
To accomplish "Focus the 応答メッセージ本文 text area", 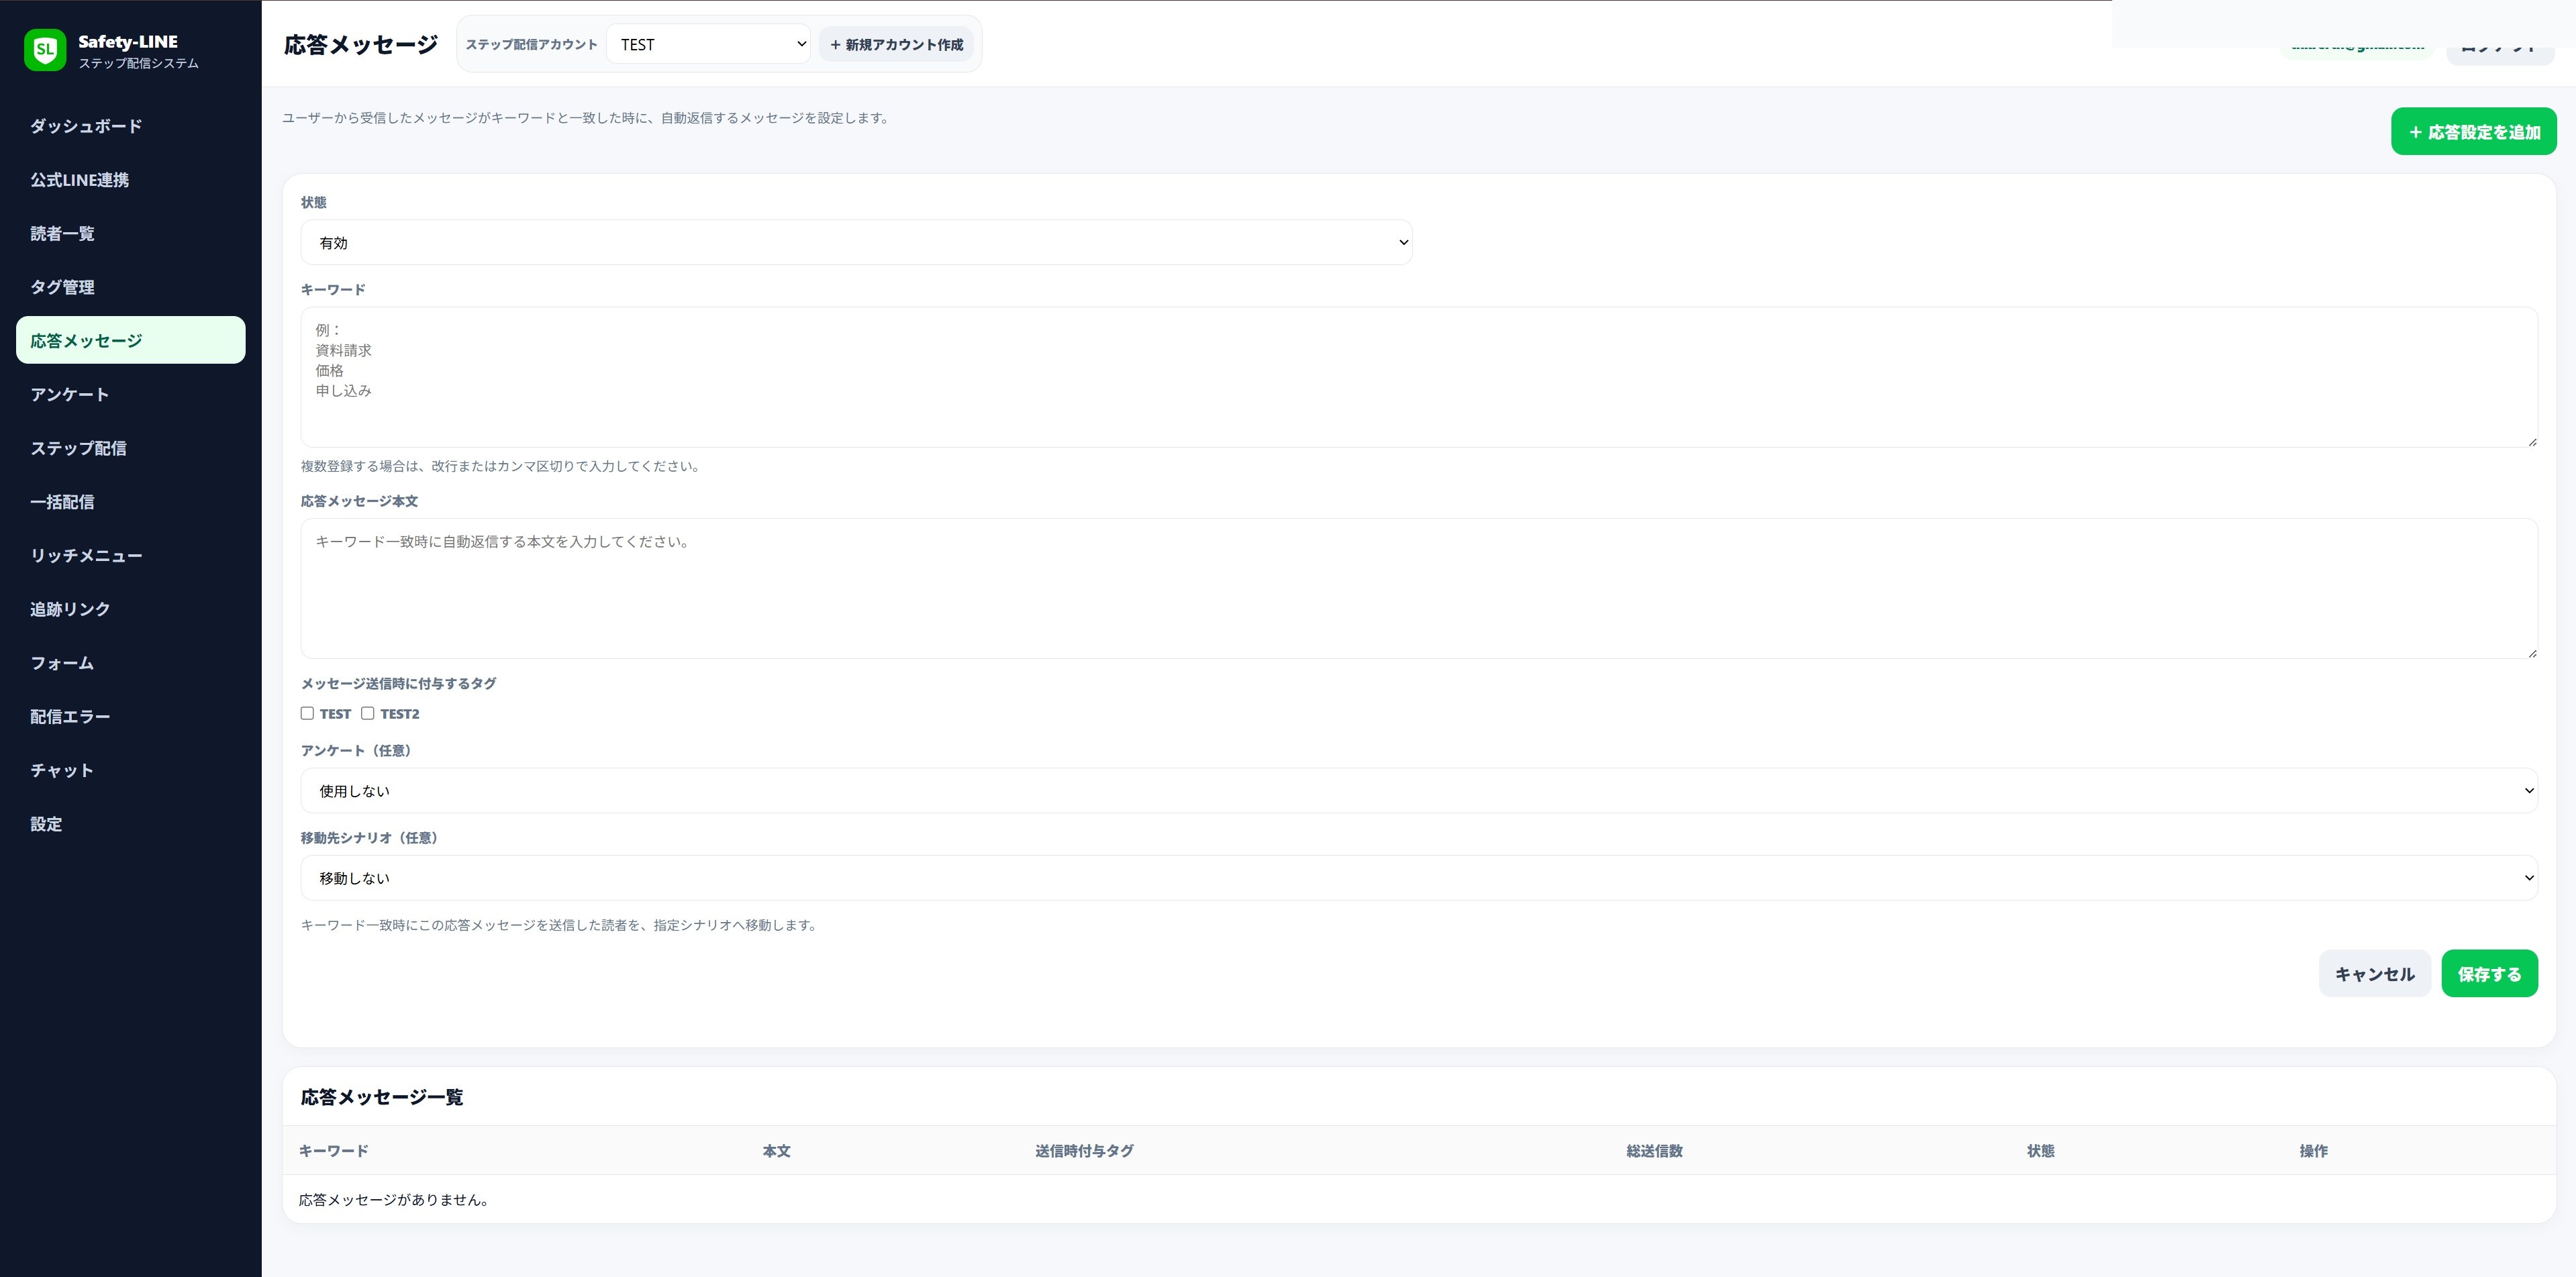I will pyautogui.click(x=1419, y=588).
